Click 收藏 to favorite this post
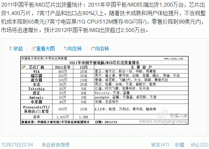209x149 pixels. coord(179,145)
